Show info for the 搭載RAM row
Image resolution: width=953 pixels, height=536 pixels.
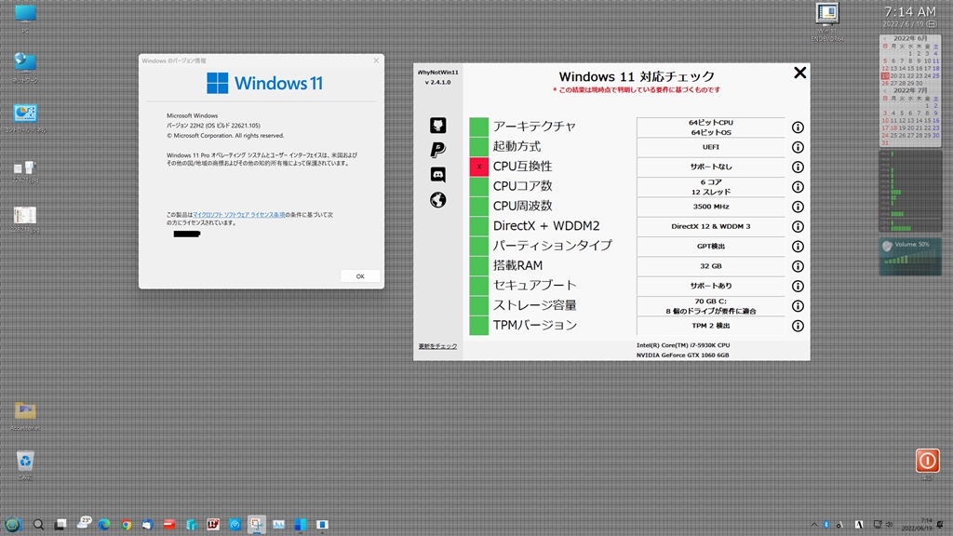(798, 266)
